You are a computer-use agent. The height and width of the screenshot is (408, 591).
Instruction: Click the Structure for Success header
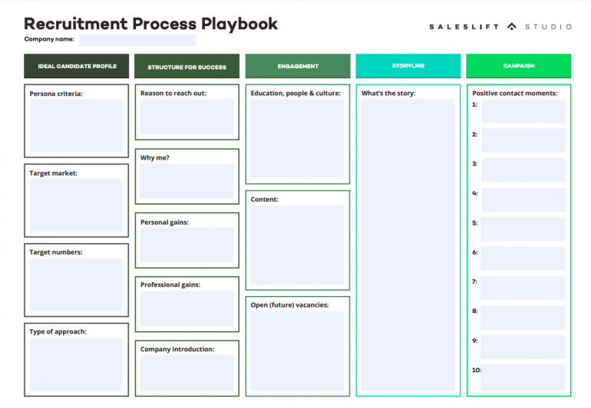187,66
